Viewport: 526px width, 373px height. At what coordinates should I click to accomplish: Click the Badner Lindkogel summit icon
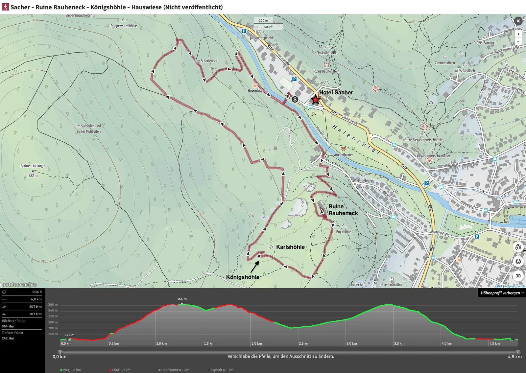coord(33,171)
